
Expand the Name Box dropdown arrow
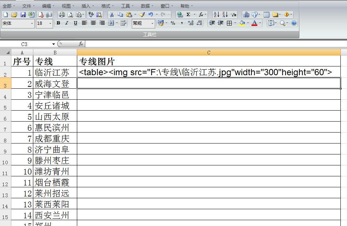(53, 44)
